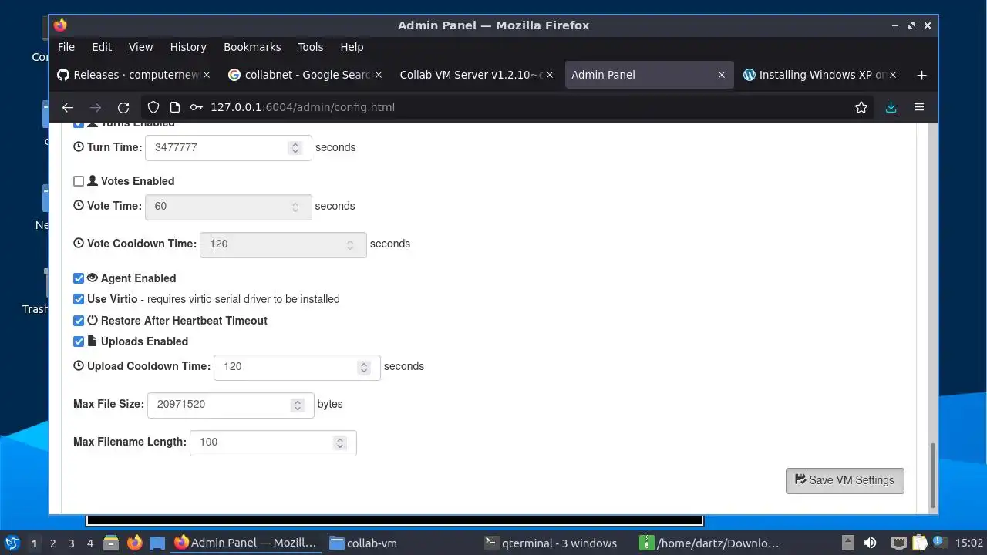The image size is (987, 555).
Task: Click the removable media eject tray icon
Action: click(847, 543)
